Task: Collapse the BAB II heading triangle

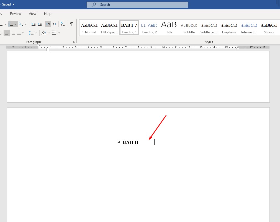Action: click(x=119, y=142)
